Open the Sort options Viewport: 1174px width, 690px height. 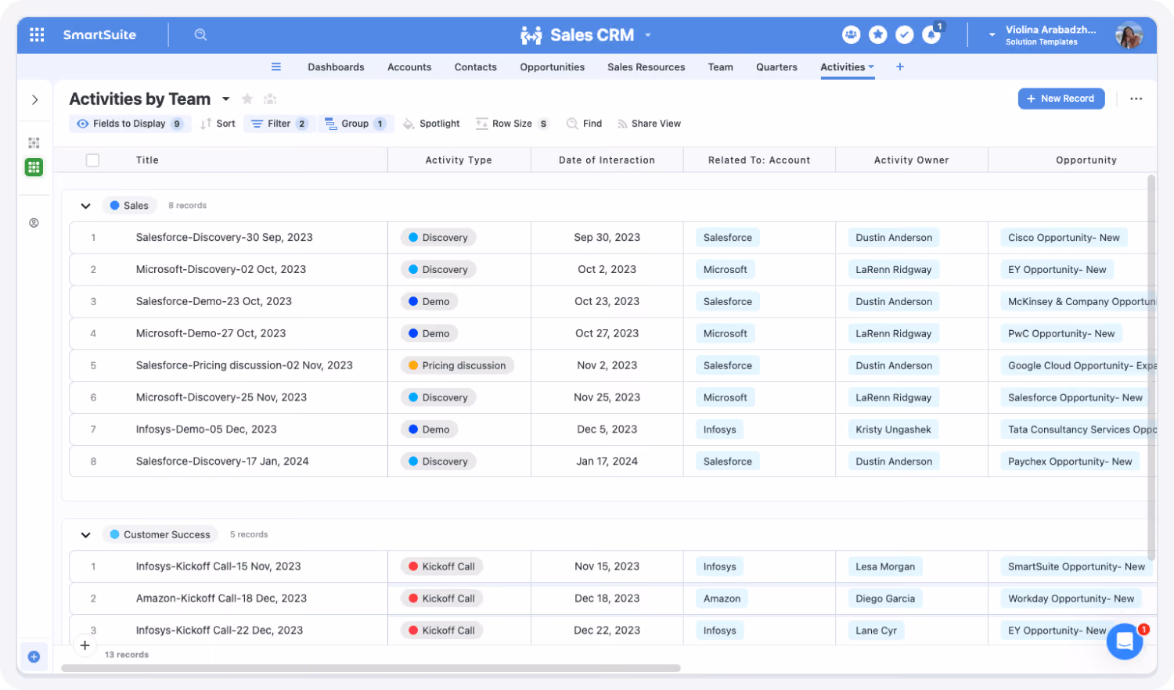pos(218,124)
